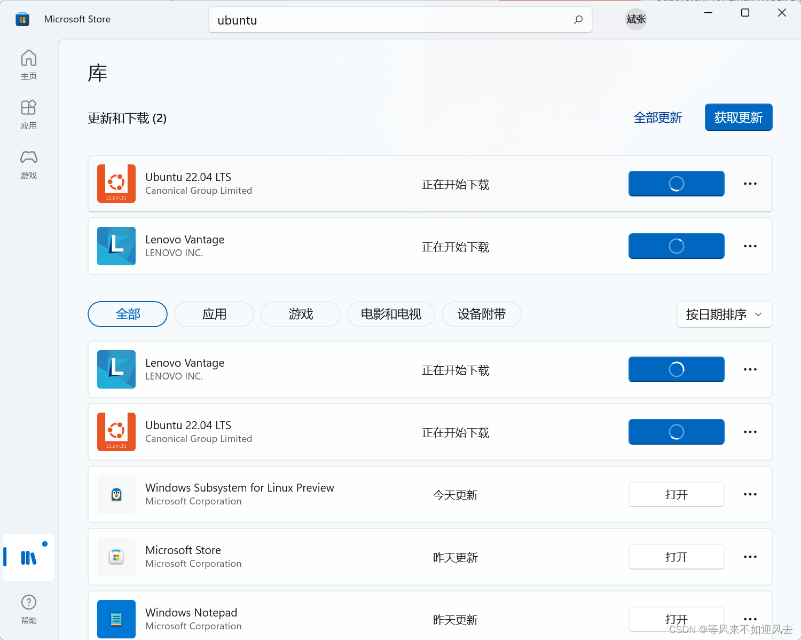Screen dimensions: 801x640
Task: Open Windows Subsystem for Linux via 打开 button
Action: 676,494
